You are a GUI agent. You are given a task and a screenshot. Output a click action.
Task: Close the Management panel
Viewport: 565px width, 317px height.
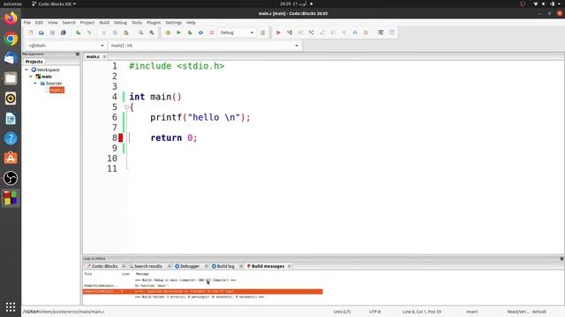(78, 54)
